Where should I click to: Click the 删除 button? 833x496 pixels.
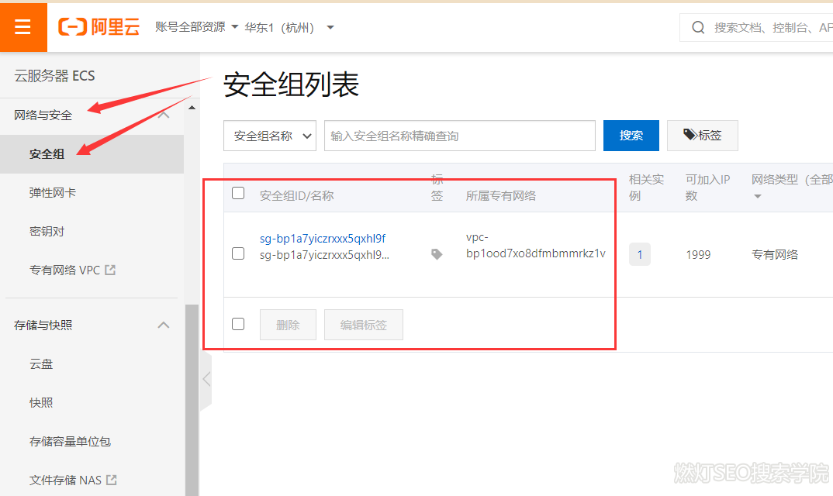(288, 325)
